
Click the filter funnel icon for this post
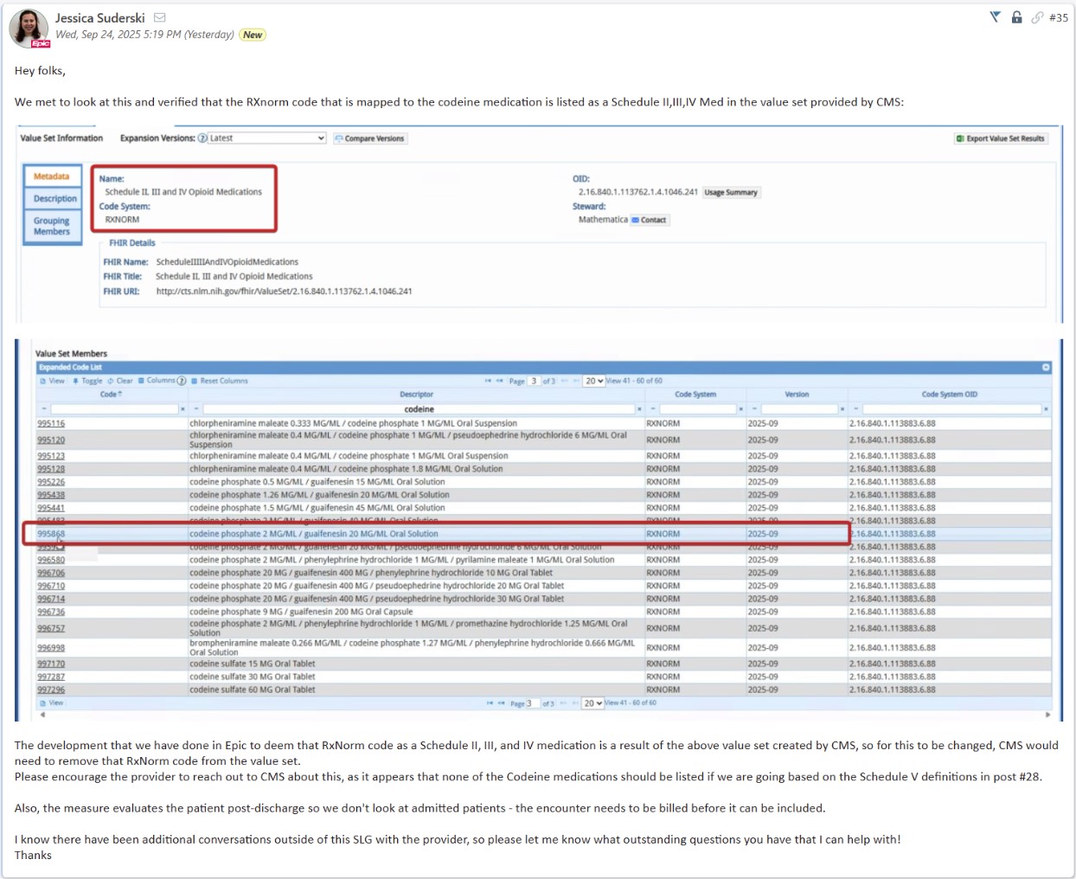[x=995, y=17]
